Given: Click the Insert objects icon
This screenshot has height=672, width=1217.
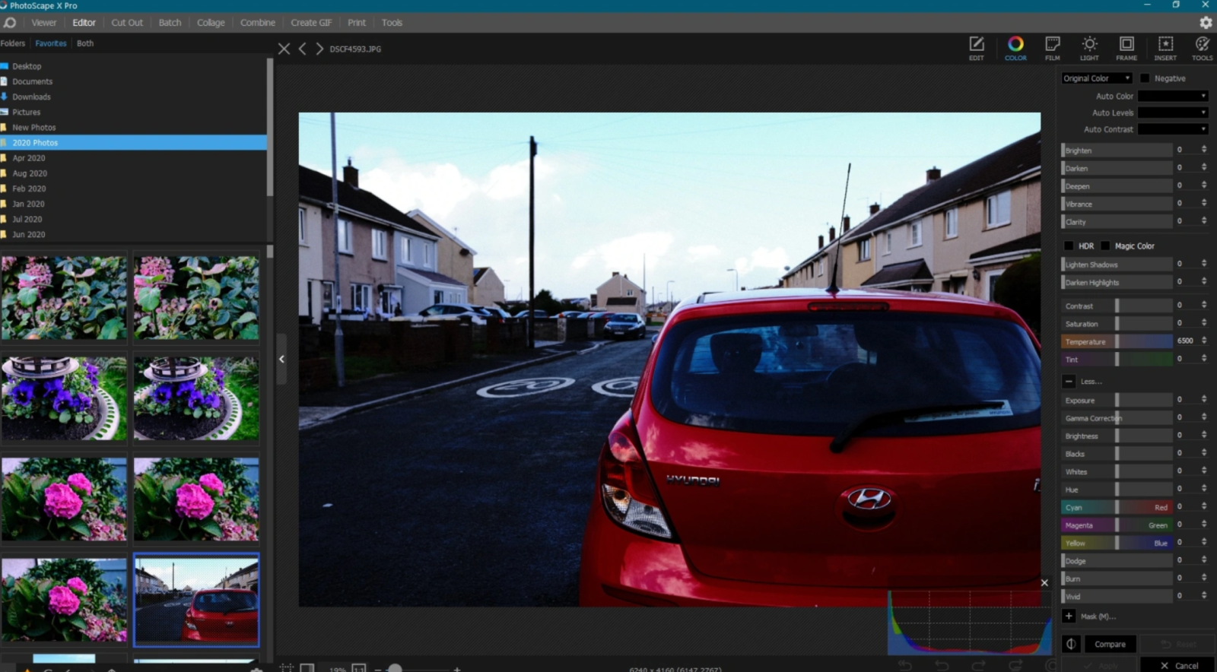Looking at the screenshot, I should [1165, 47].
